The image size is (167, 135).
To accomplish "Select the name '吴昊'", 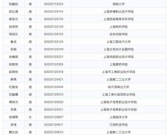I will (13, 110).
